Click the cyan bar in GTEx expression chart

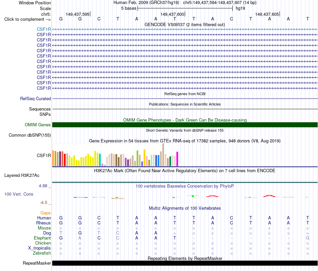(x=100, y=160)
